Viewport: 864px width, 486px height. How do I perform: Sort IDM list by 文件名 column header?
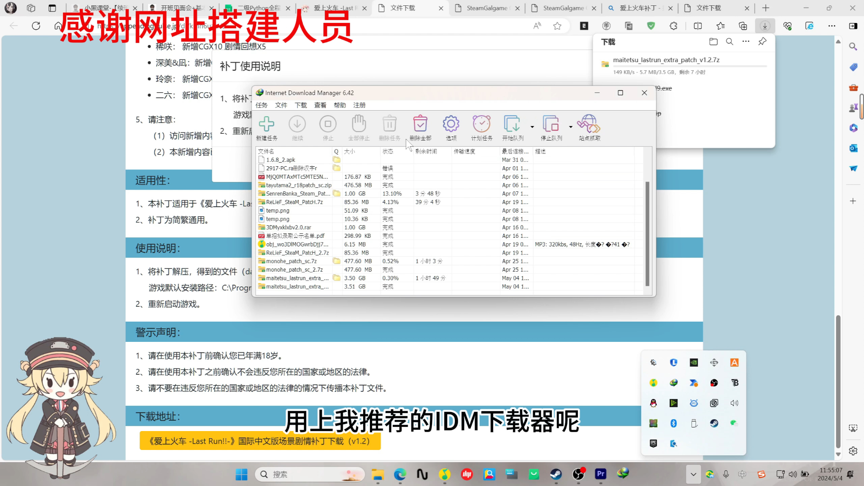294,151
